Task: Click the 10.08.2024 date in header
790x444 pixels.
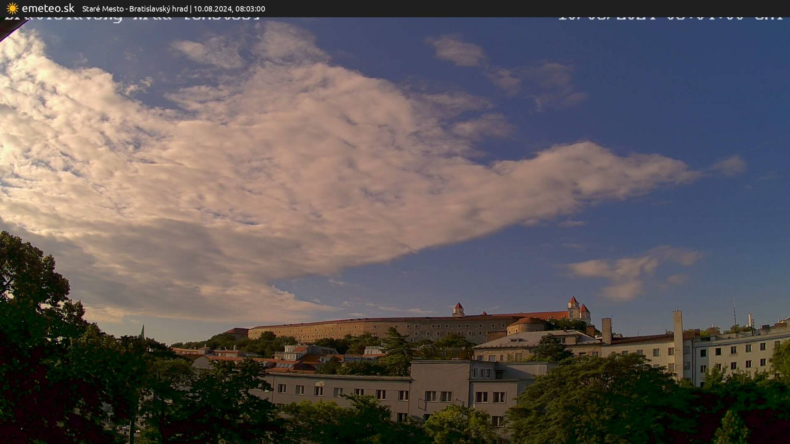Action: coord(212,9)
